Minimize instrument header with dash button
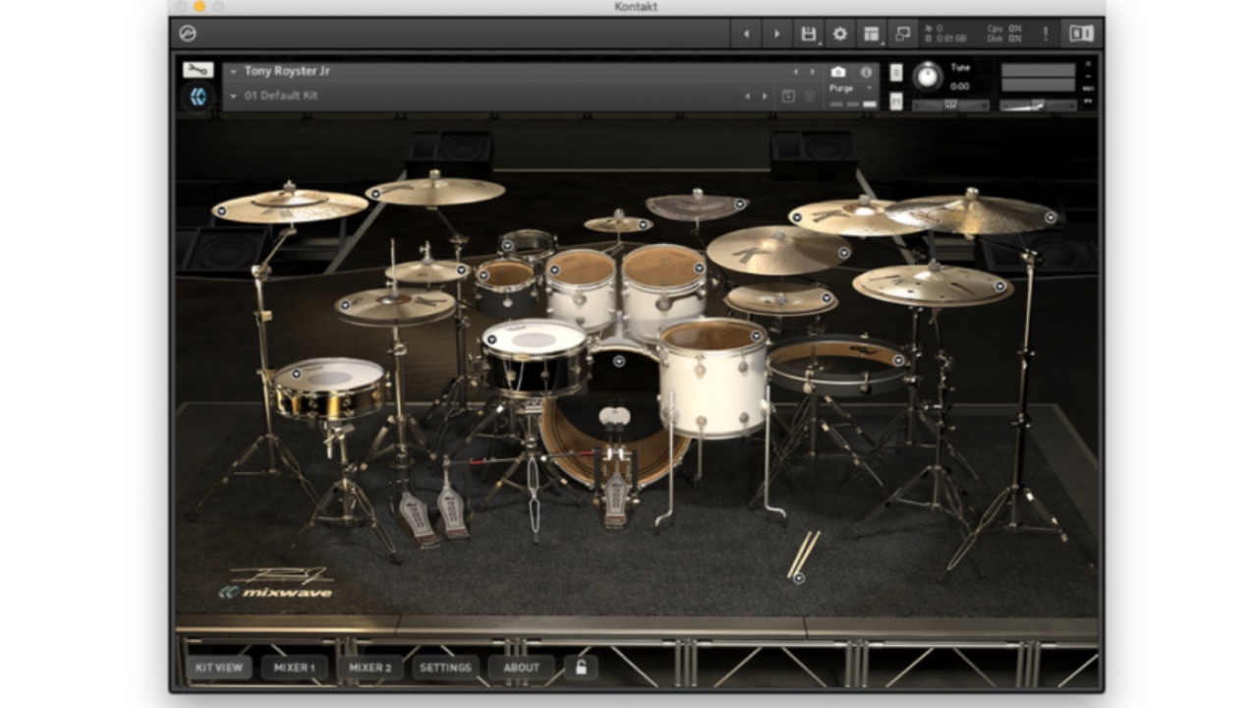The height and width of the screenshot is (708, 1258). tap(1088, 76)
